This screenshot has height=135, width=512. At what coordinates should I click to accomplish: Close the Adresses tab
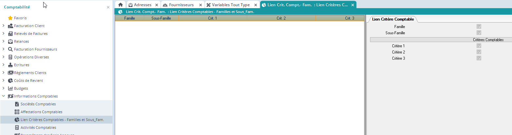pyautogui.click(x=156, y=5)
